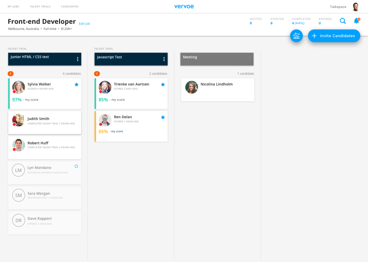Open Junior HTML / CSS test options menu
This screenshot has width=368, height=262.
pyautogui.click(x=78, y=59)
